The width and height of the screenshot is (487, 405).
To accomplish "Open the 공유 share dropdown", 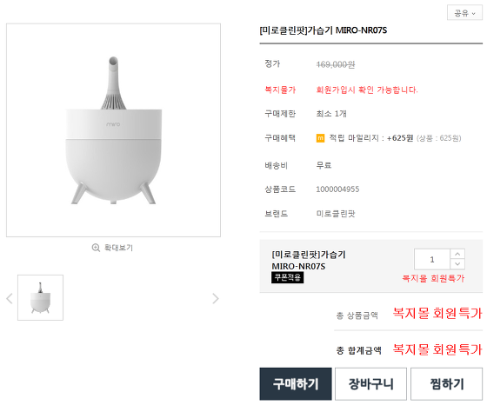I will click(464, 13).
